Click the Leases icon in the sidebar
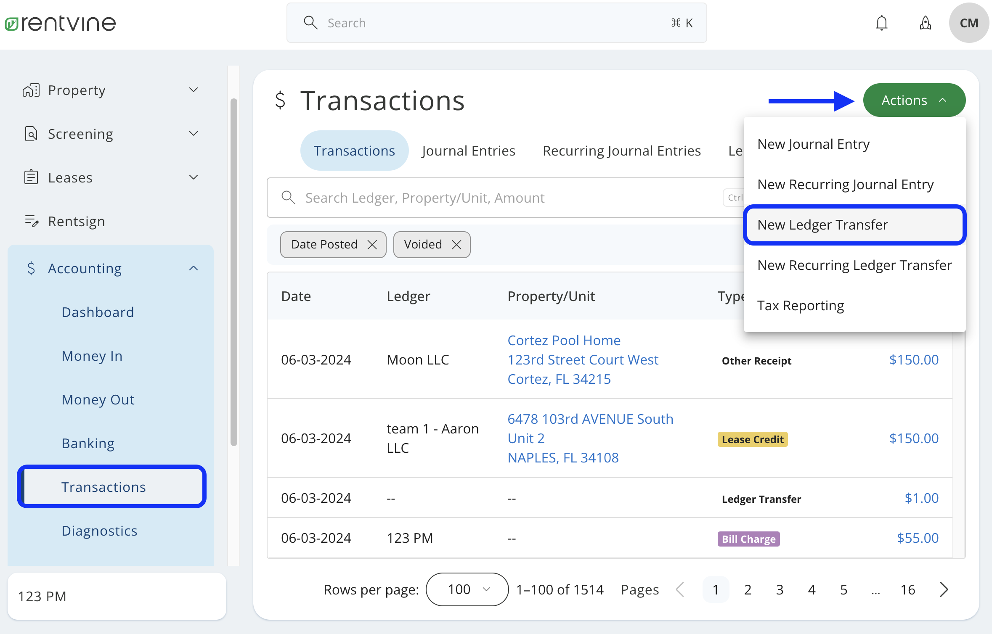Image resolution: width=992 pixels, height=634 pixels. [31, 177]
